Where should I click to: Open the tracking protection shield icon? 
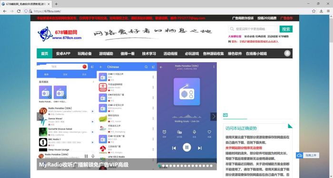26,11
